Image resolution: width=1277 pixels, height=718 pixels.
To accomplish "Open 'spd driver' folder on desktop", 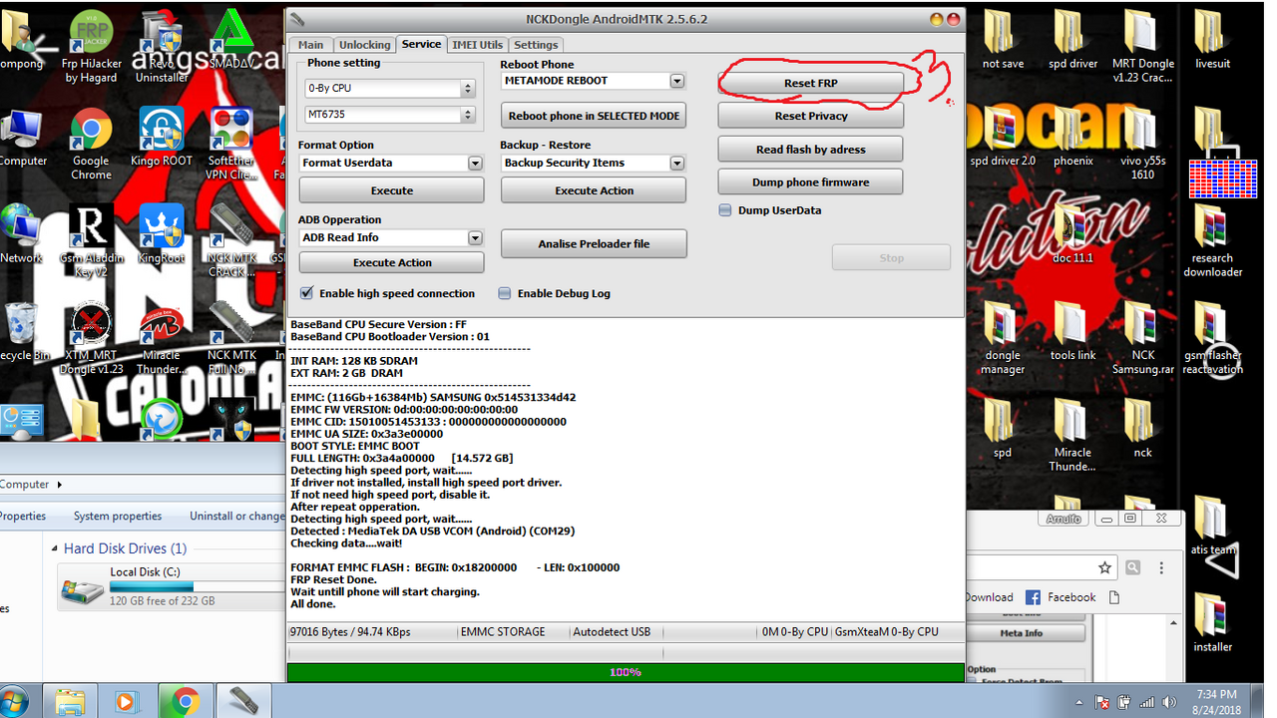I will tap(1072, 40).
